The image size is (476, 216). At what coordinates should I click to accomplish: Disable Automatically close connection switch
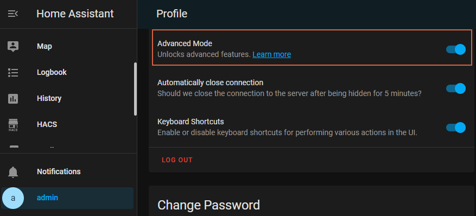(456, 88)
